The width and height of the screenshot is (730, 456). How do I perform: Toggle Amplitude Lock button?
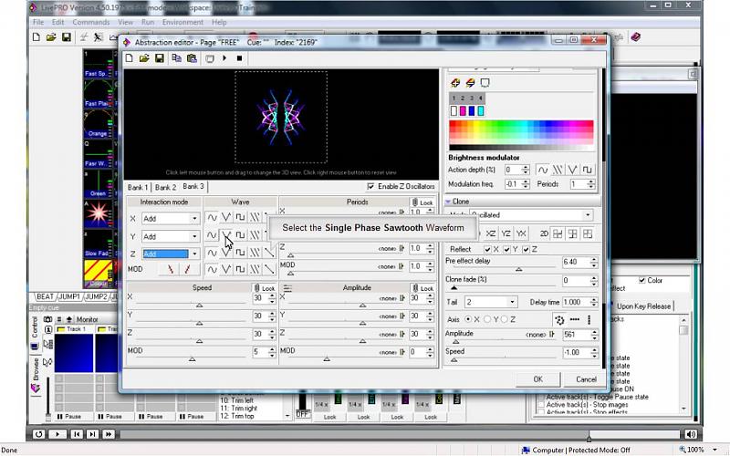coord(422,288)
